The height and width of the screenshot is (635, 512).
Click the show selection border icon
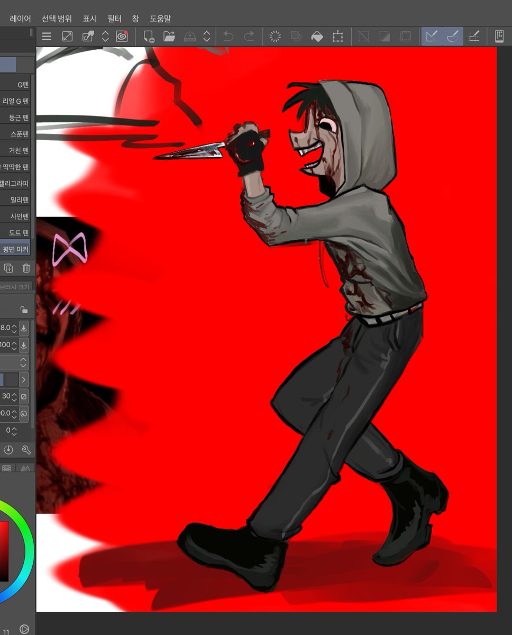coord(406,37)
